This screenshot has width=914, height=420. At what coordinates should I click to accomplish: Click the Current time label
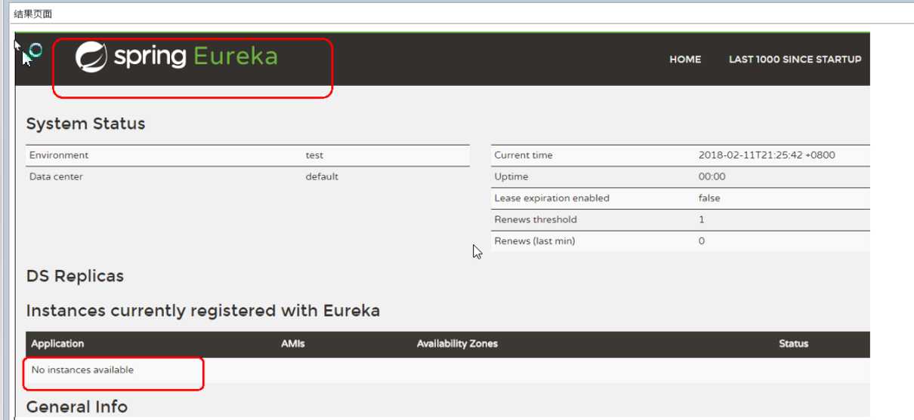click(523, 155)
